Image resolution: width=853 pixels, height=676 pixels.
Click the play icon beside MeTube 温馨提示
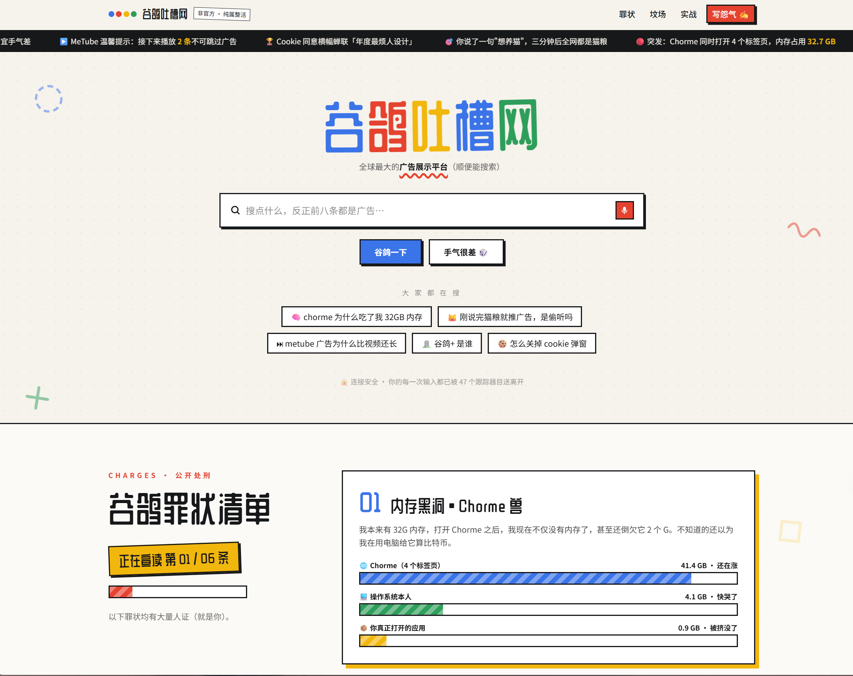pyautogui.click(x=64, y=42)
